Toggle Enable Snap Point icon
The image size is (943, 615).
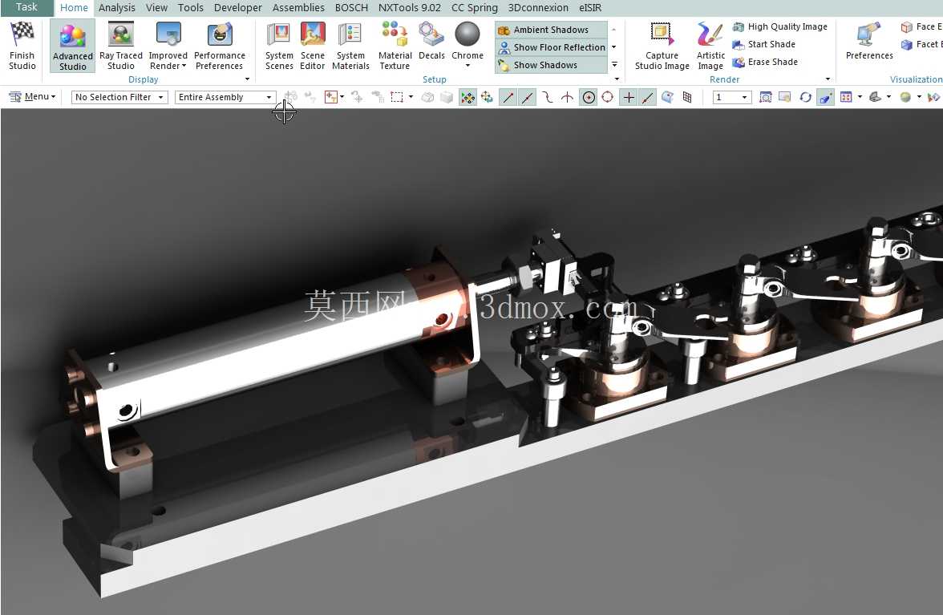467,97
